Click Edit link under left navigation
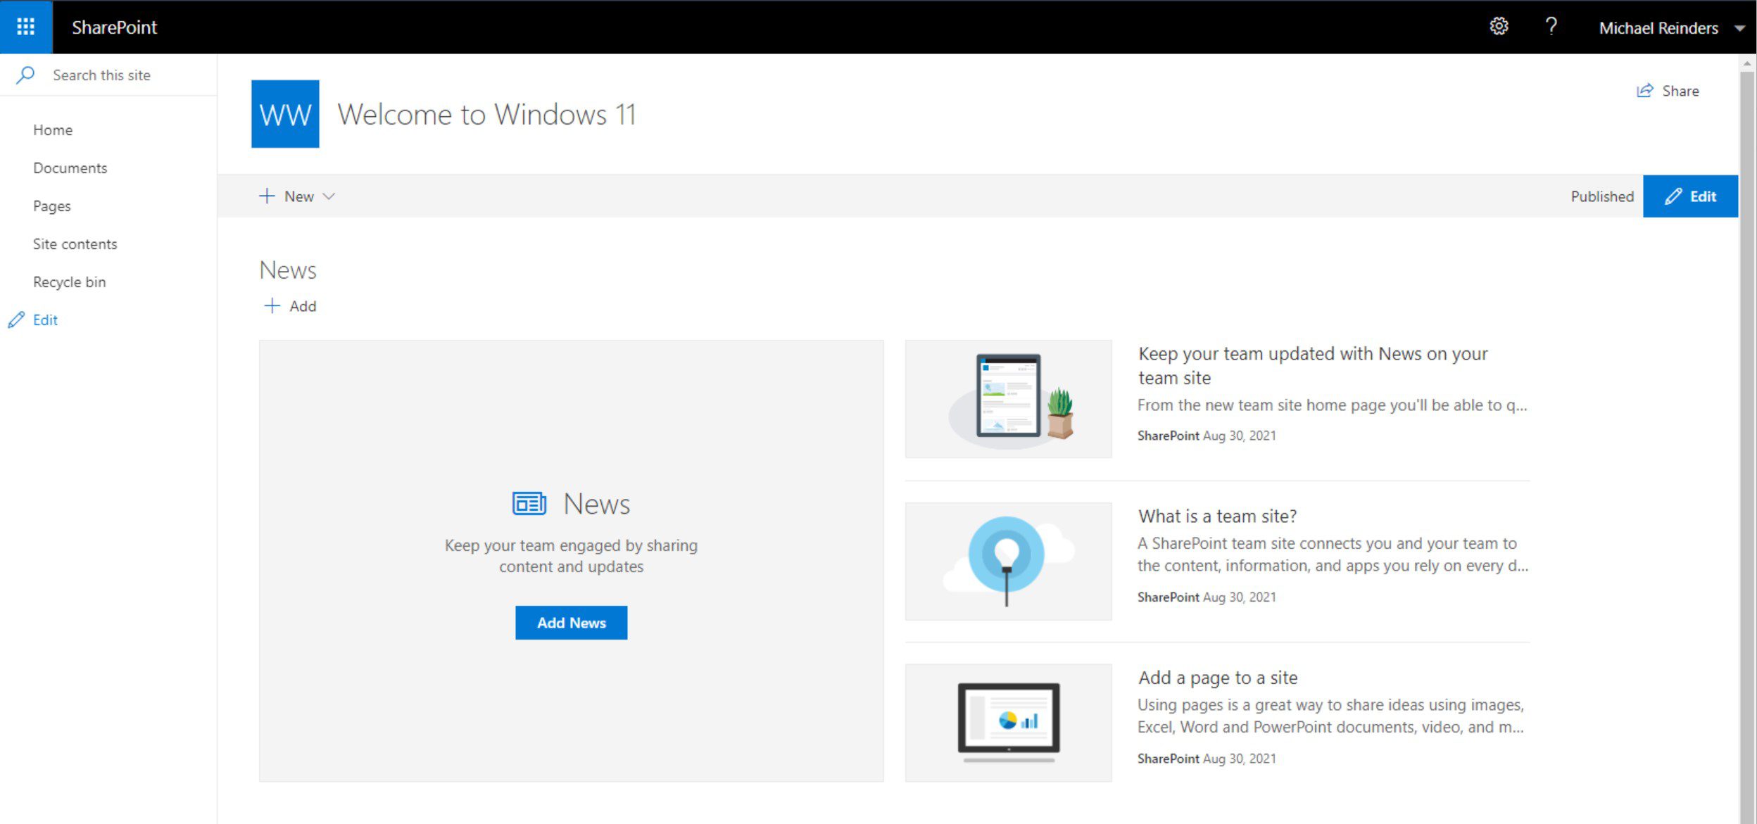The width and height of the screenshot is (1757, 824). [x=33, y=320]
